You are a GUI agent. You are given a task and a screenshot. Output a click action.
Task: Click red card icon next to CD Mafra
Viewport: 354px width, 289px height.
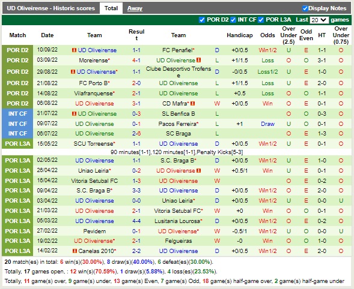pos(192,103)
